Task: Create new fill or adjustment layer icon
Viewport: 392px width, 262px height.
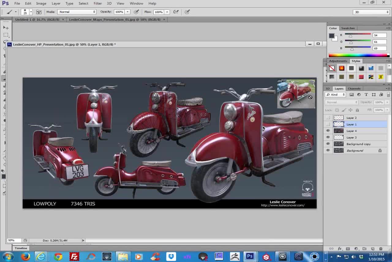Action: point(356,249)
